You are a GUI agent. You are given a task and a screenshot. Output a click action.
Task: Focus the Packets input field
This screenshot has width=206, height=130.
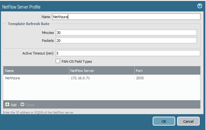pos(126,40)
